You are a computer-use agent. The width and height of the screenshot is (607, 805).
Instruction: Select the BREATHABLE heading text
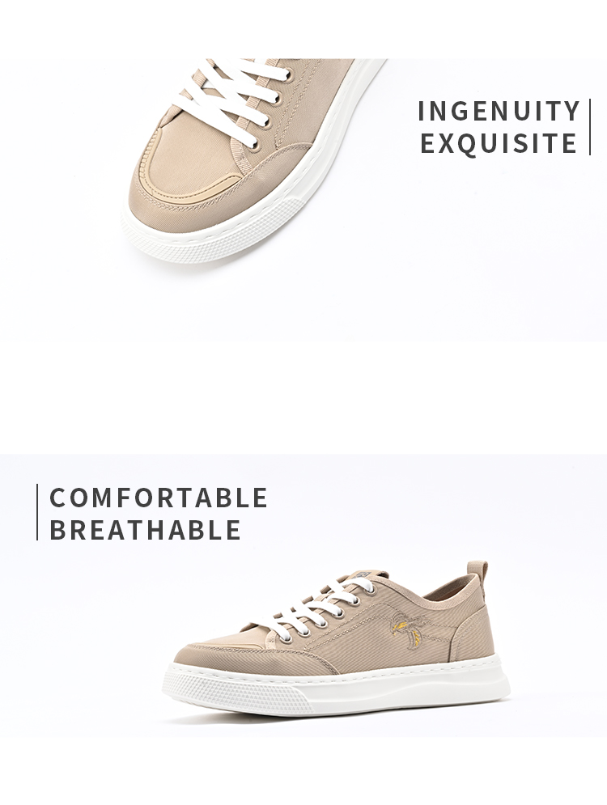click(146, 530)
